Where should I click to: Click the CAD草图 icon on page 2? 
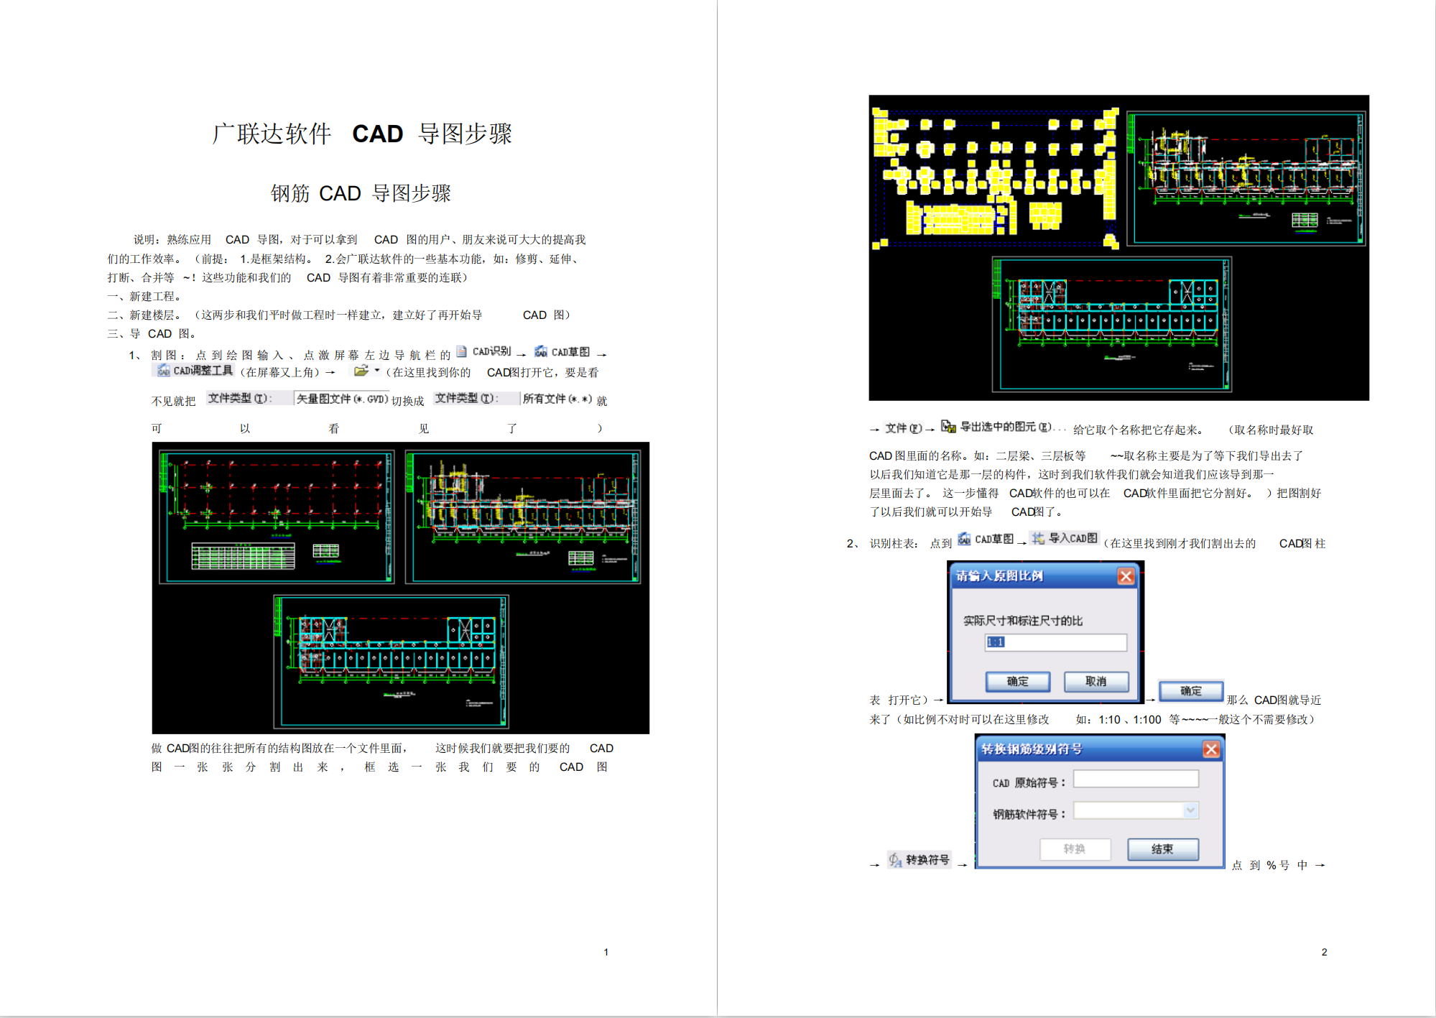click(964, 539)
